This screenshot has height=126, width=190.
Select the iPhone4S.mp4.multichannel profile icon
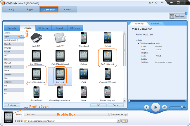(60, 92)
